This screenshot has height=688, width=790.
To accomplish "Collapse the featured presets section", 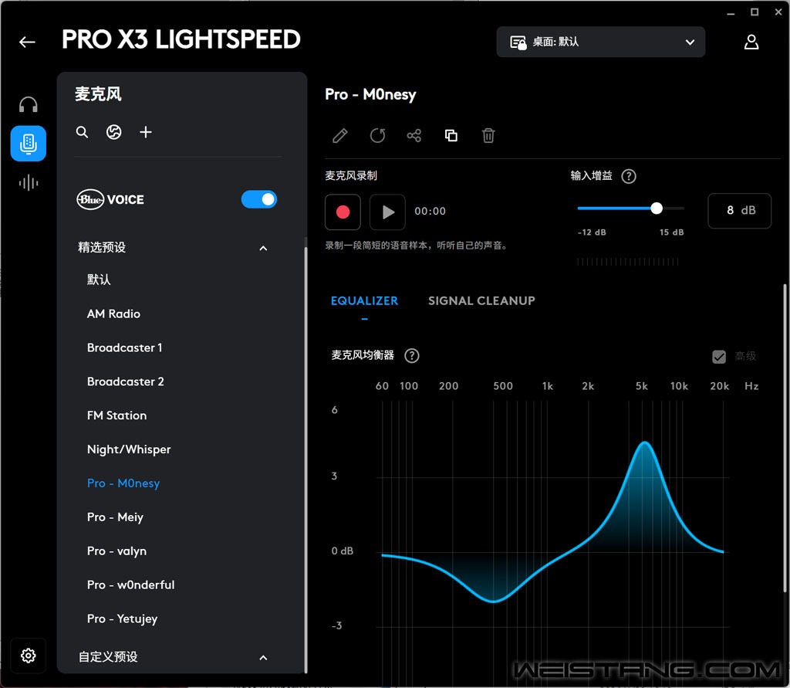I will [x=263, y=248].
